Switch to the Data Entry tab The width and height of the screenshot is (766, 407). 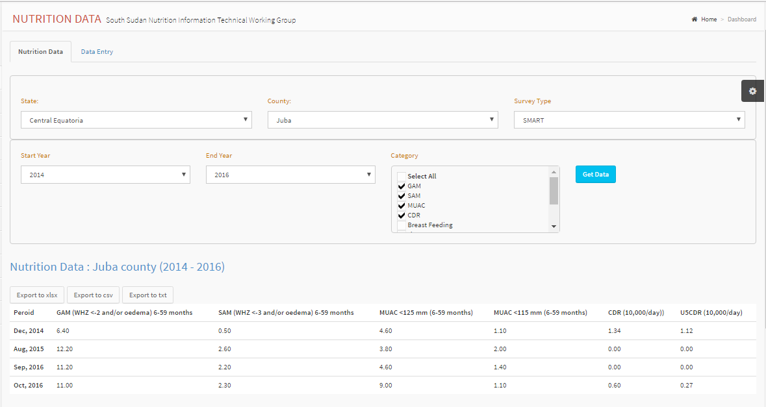tap(97, 52)
